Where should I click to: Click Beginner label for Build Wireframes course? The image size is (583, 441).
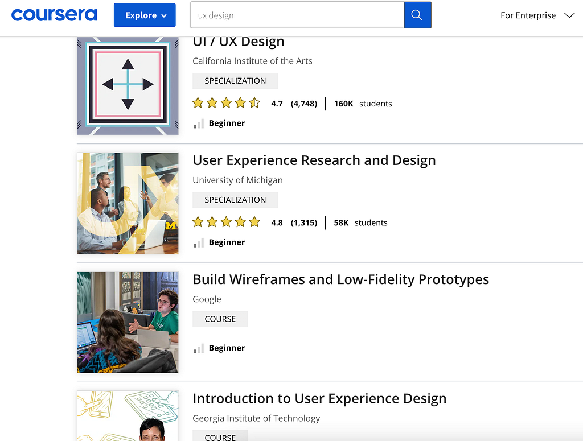(x=227, y=348)
